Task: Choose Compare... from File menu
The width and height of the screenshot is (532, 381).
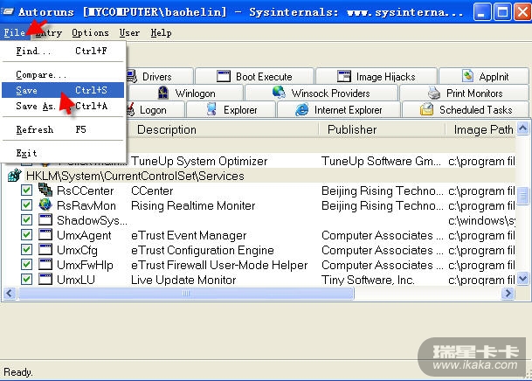Action: tap(63, 74)
